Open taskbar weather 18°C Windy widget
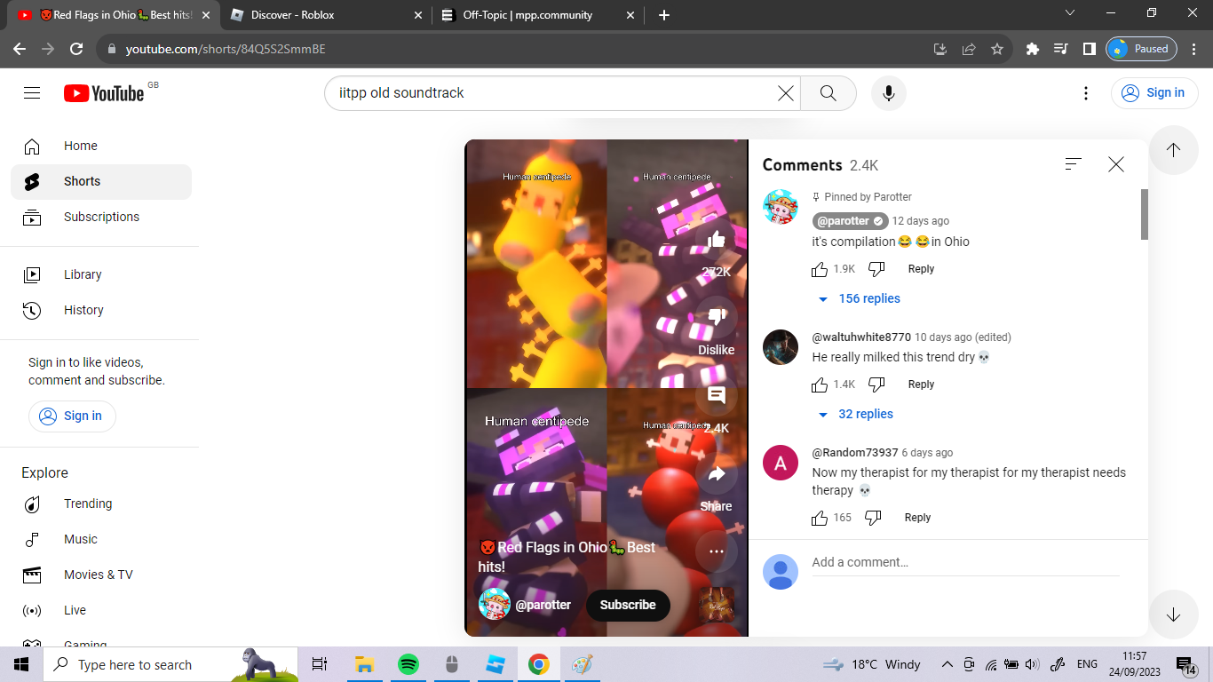Screen dimensions: 1213x682 coord(872,664)
